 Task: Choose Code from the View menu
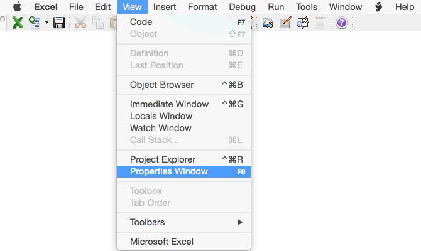click(x=184, y=22)
